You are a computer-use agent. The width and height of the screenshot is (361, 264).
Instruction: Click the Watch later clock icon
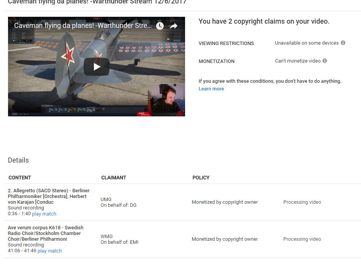160,26
